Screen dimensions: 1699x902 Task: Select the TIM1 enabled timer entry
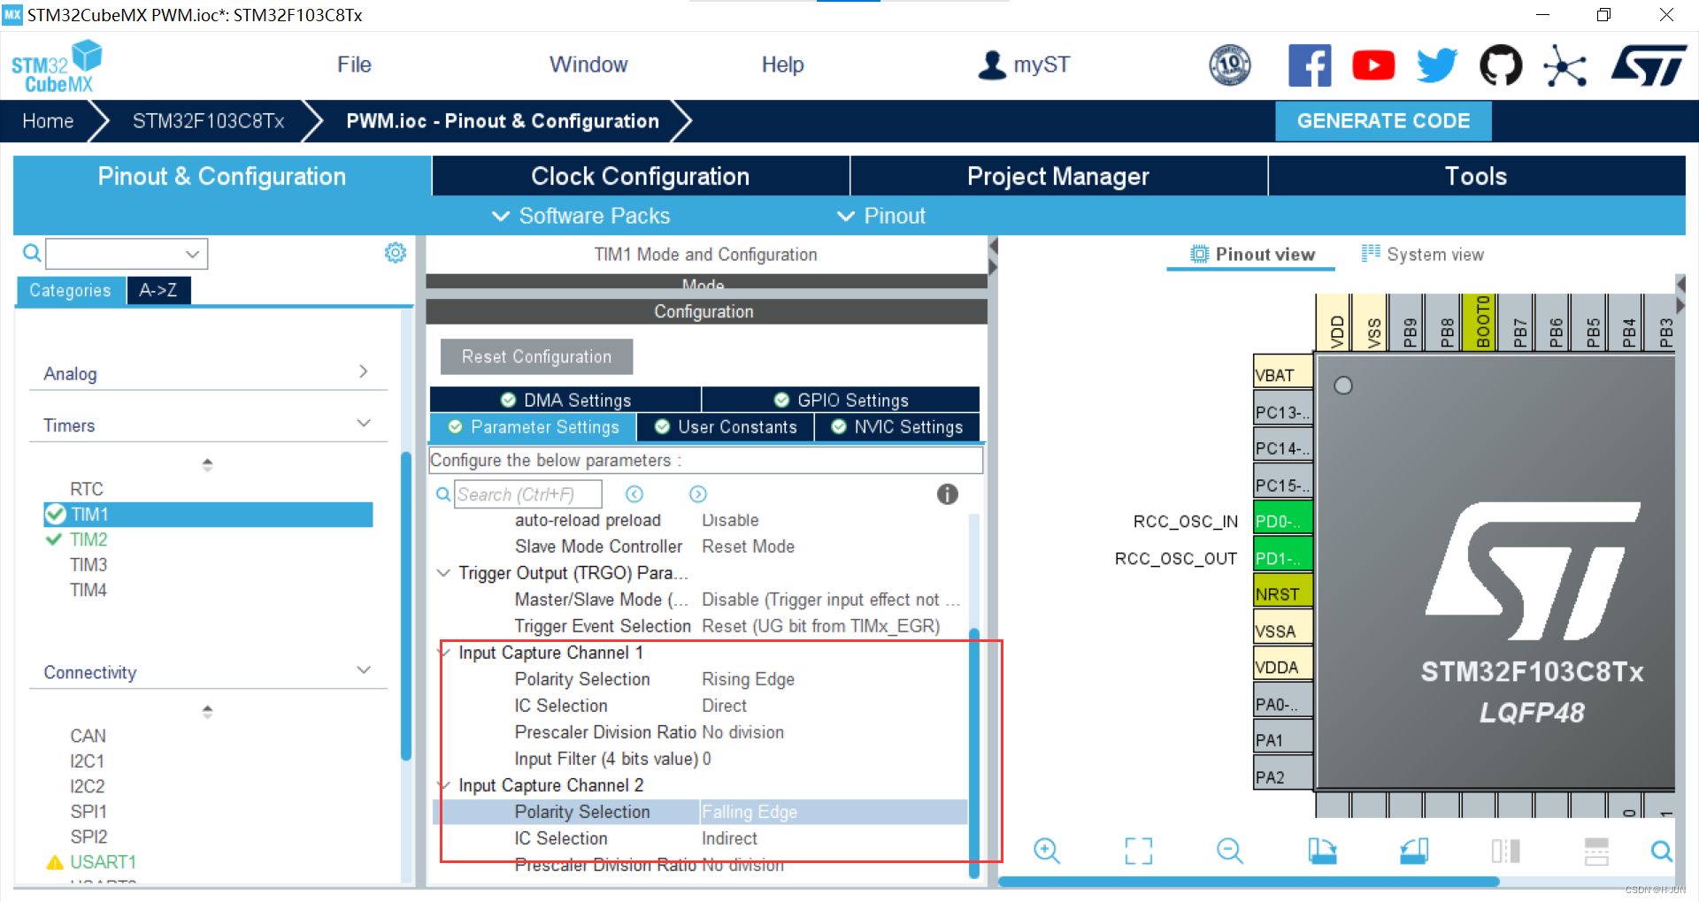pos(208,515)
